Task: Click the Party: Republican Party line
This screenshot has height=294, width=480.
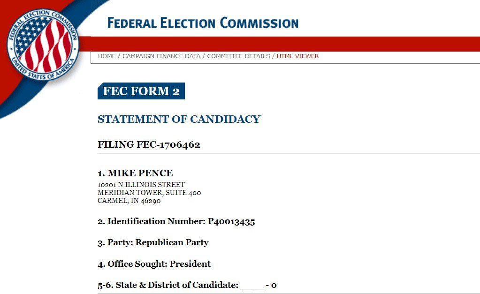Action: pos(153,242)
